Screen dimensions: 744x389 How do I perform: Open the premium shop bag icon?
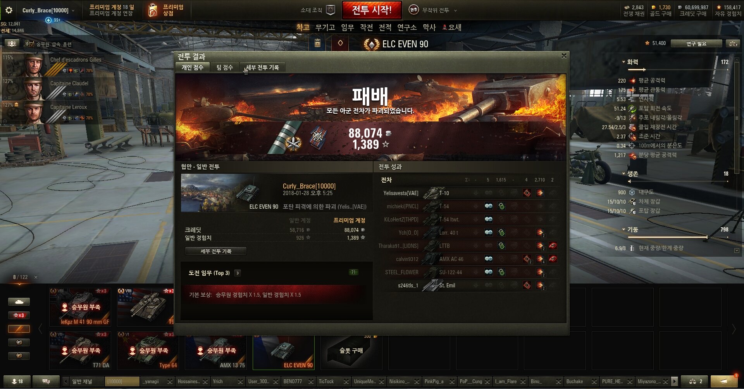pyautogui.click(x=153, y=10)
